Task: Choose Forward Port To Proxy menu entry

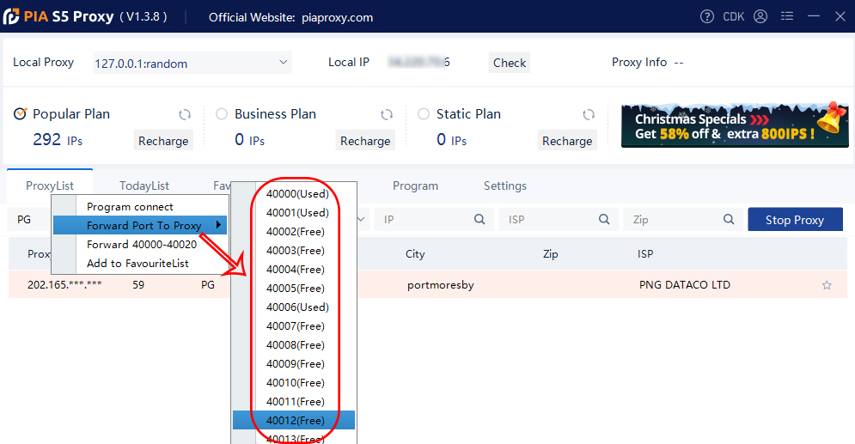Action: coord(140,225)
